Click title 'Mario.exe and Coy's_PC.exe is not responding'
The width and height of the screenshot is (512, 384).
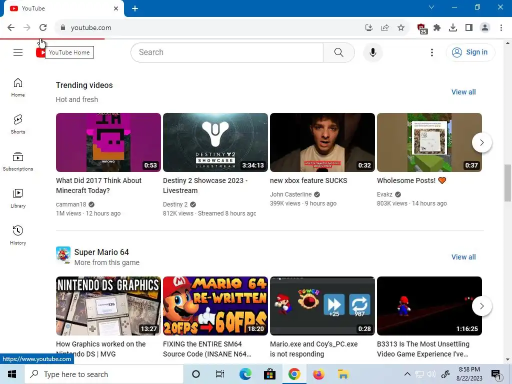tap(314, 349)
